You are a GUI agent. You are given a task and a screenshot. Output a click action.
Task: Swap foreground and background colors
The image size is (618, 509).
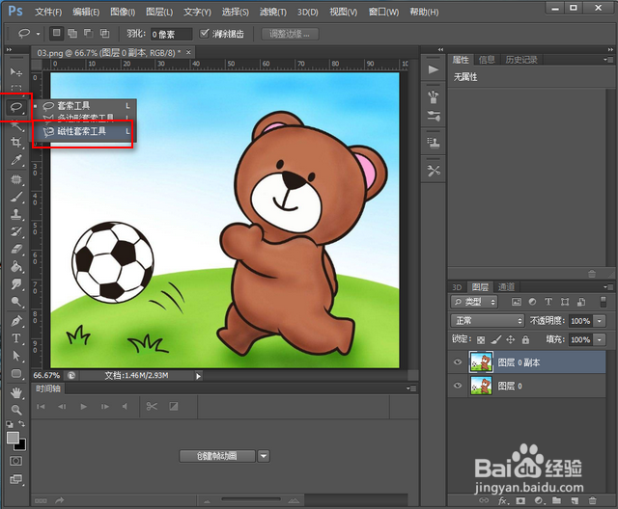click(22, 423)
